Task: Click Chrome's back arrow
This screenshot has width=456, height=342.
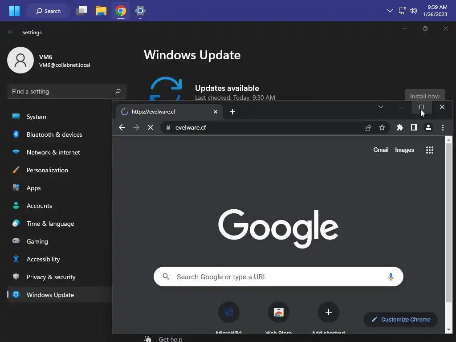Action: [x=122, y=127]
